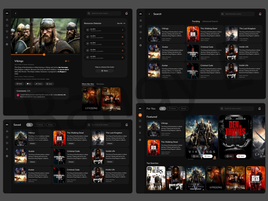The width and height of the screenshot is (268, 201).
Task: Unsave The Last Kingdom on Saved screen
Action: (x=110, y=143)
